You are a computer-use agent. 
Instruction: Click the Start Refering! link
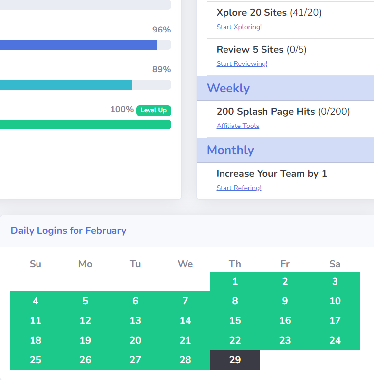pos(239,188)
